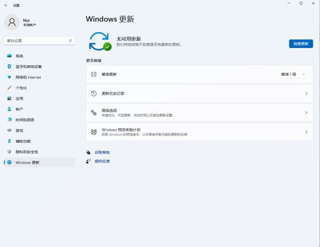
Task: Click the Windows 预览体验计划 cat icon
Action: pyautogui.click(x=94, y=132)
